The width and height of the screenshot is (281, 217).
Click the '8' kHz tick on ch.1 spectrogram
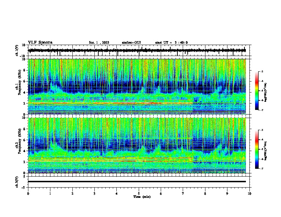[x=24, y=70]
